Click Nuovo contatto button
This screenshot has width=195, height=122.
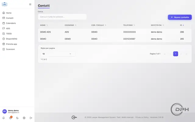[x=180, y=17]
